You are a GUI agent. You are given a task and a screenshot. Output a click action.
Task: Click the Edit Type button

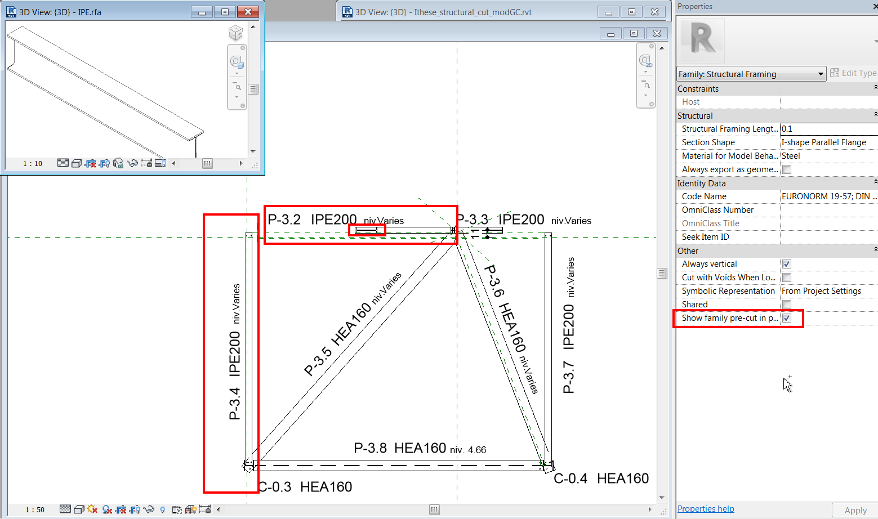point(853,73)
